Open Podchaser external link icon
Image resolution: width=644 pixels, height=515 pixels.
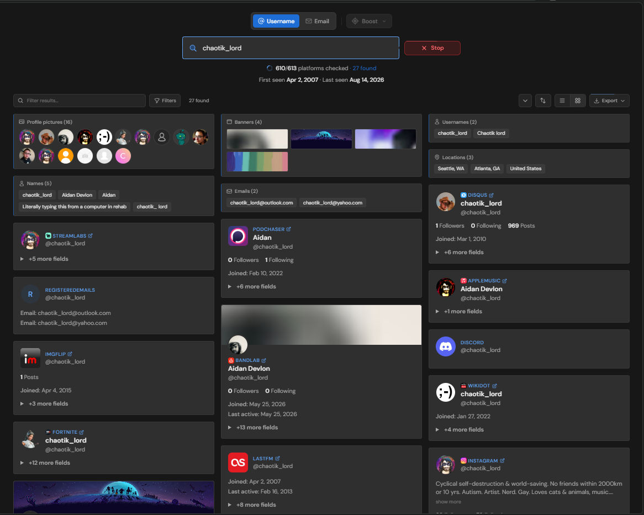(x=288, y=229)
